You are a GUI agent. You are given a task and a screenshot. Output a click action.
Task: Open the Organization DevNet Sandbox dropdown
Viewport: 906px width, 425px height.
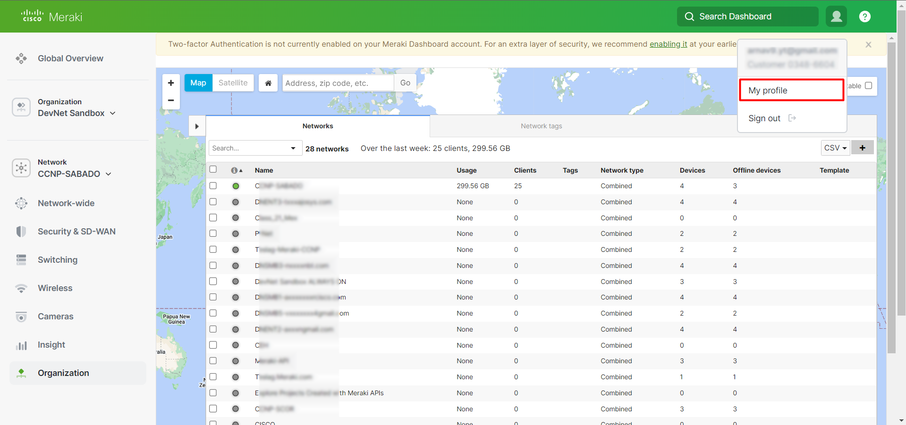click(76, 113)
